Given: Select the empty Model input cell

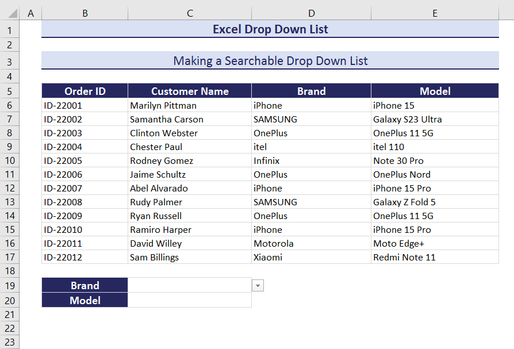Looking at the screenshot, I should point(190,300).
